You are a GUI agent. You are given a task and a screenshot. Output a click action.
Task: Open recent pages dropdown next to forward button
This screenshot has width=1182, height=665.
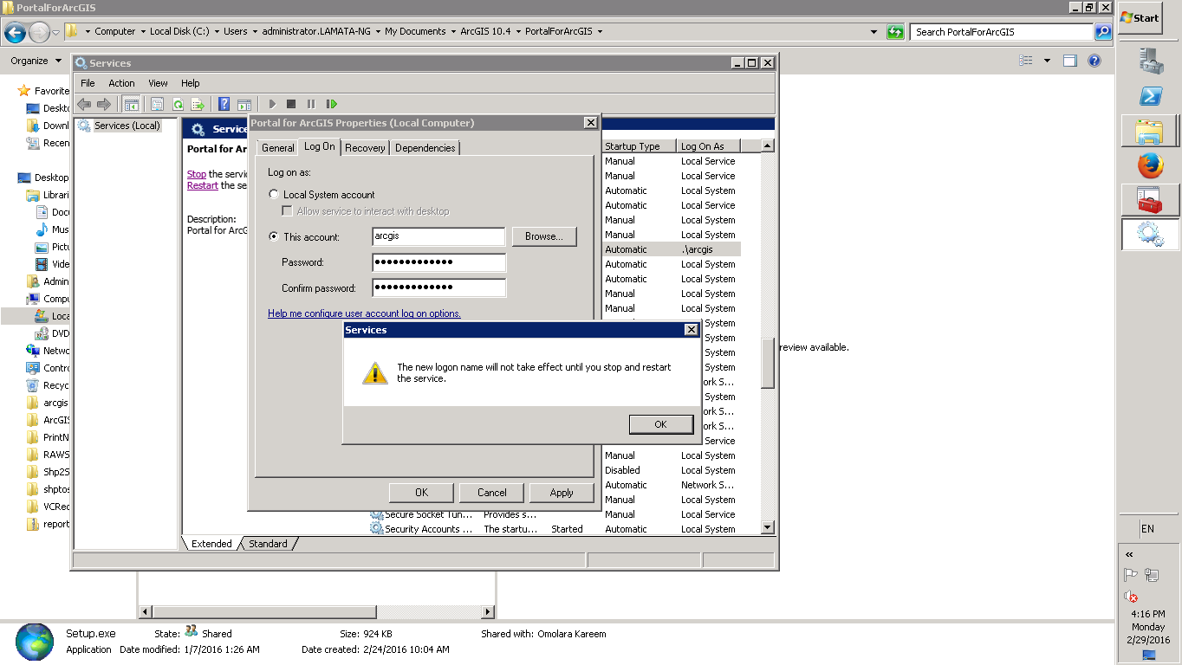pos(56,33)
